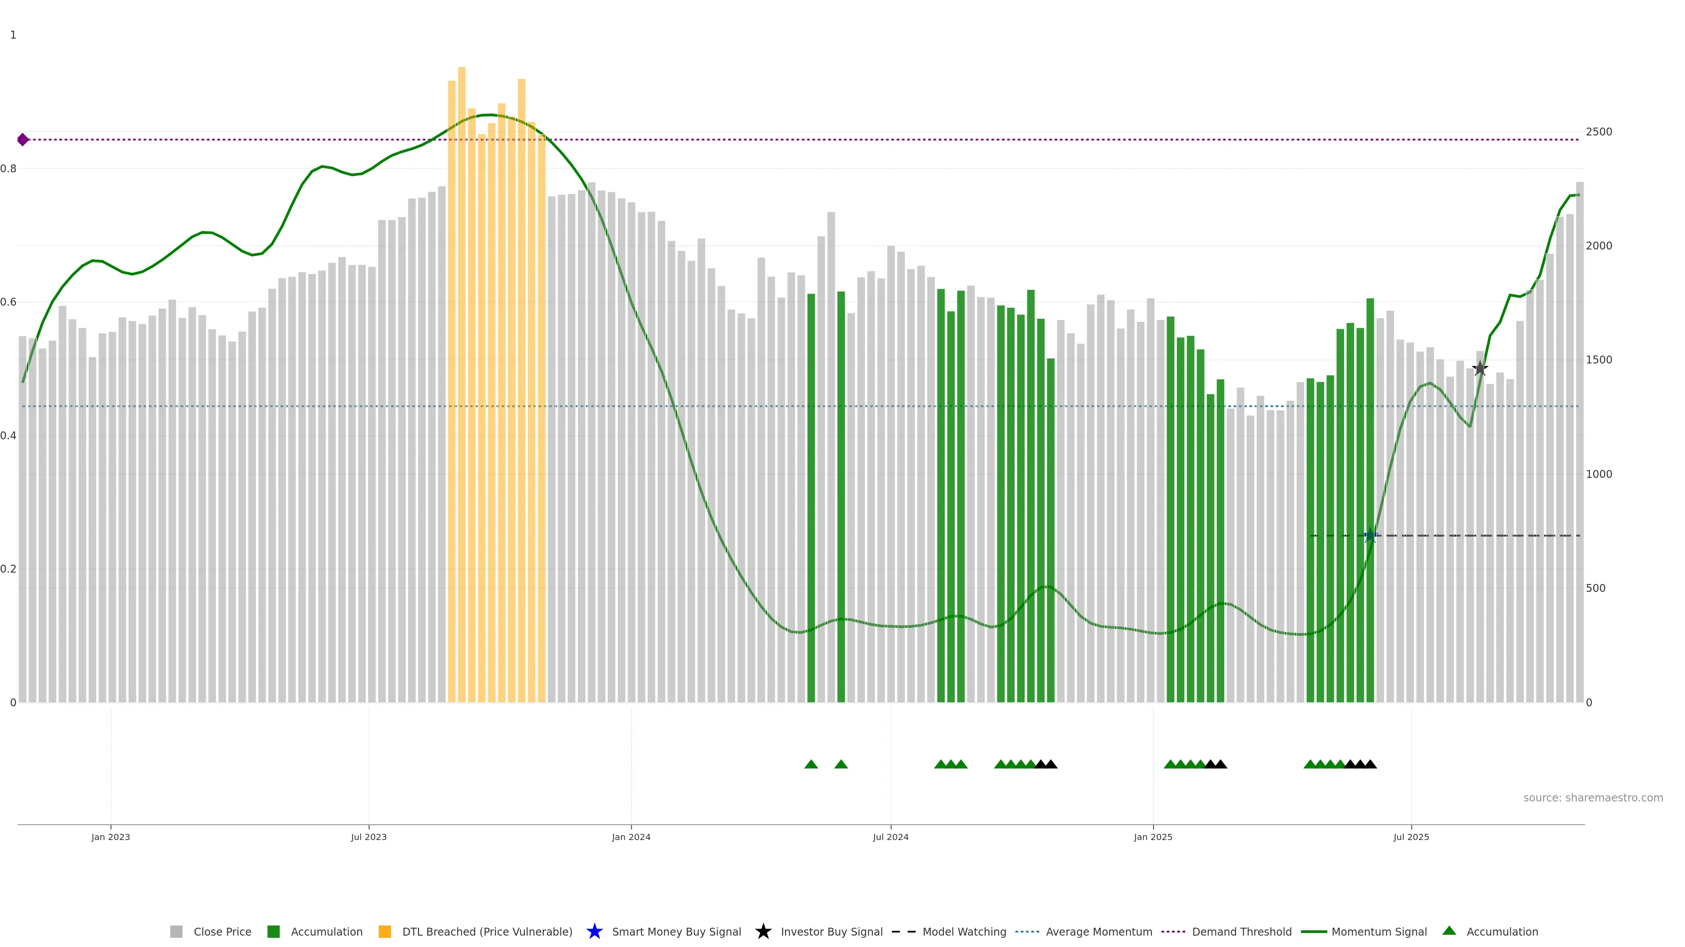Hide the Momentum Signal series via legend
Image resolution: width=1685 pixels, height=947 pixels.
1379,932
